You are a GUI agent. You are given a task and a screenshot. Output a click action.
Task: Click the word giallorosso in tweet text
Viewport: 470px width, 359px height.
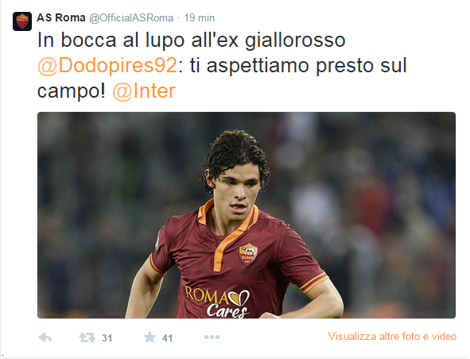pos(295,41)
